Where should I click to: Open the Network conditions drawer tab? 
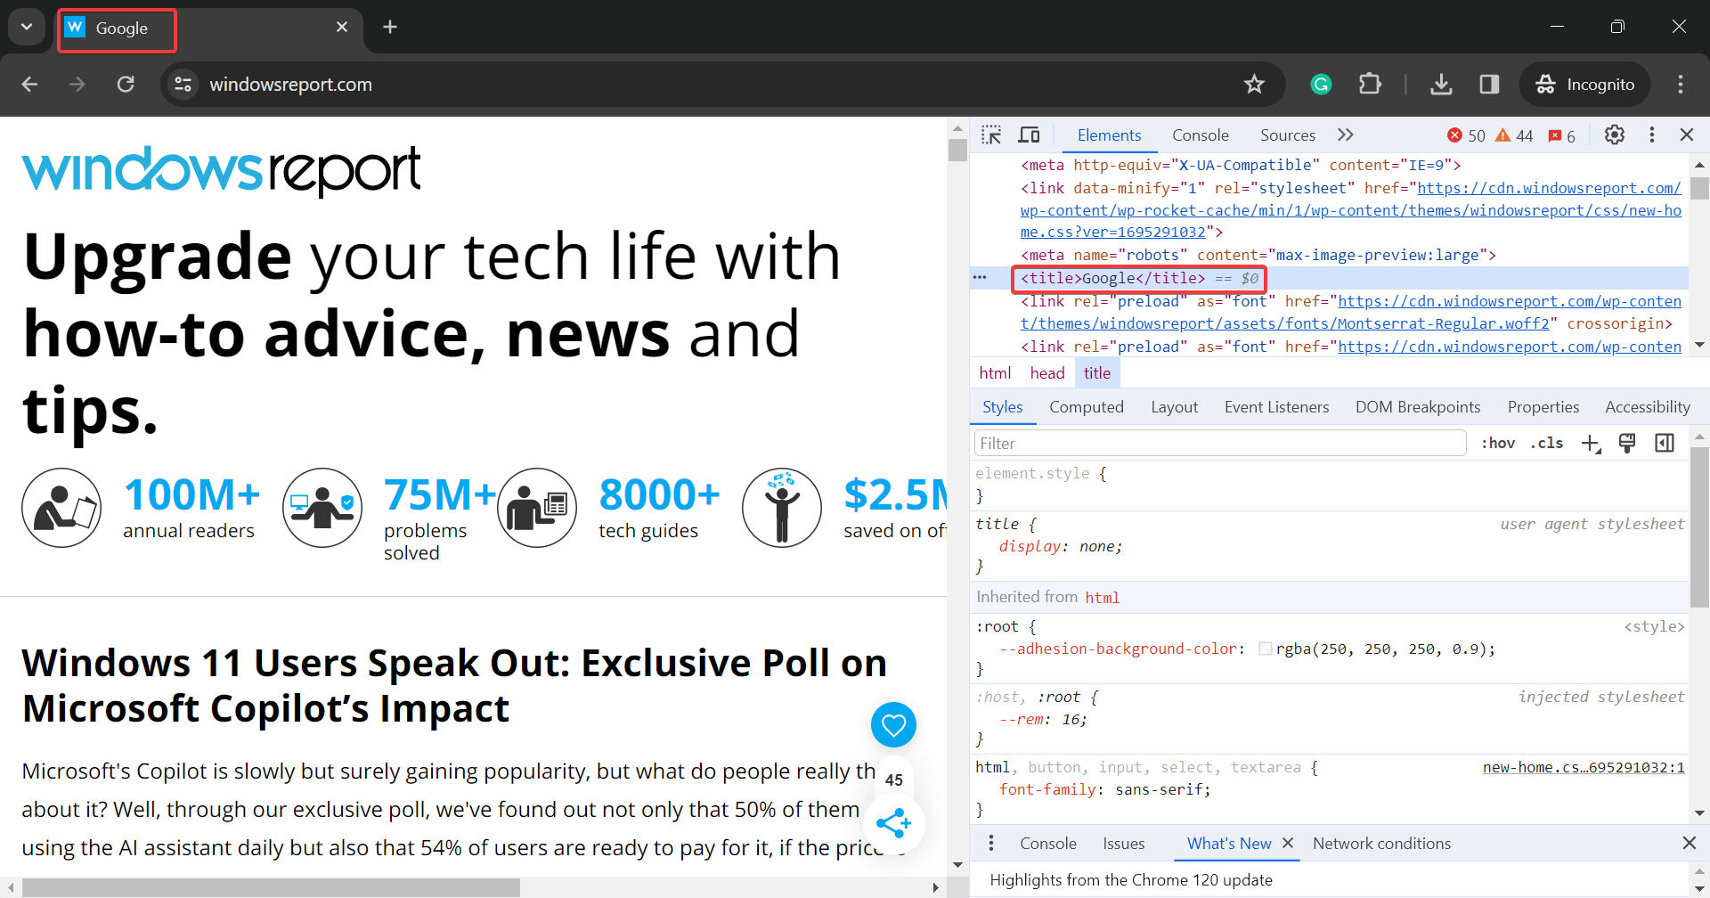coord(1381,843)
